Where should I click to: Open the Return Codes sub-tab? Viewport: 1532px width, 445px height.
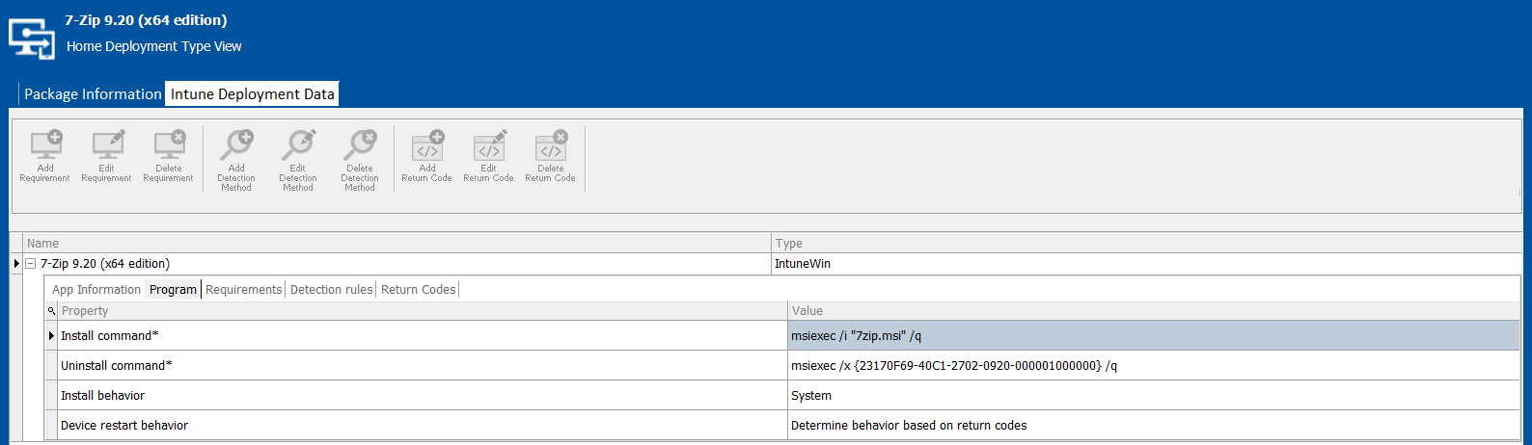pos(419,289)
